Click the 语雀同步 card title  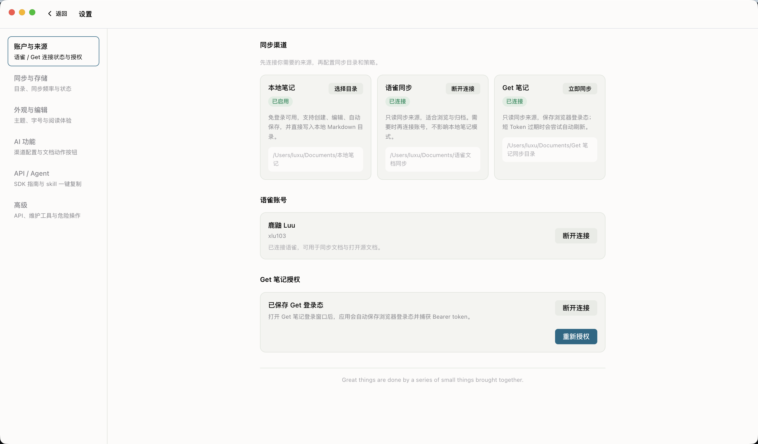[398, 88]
